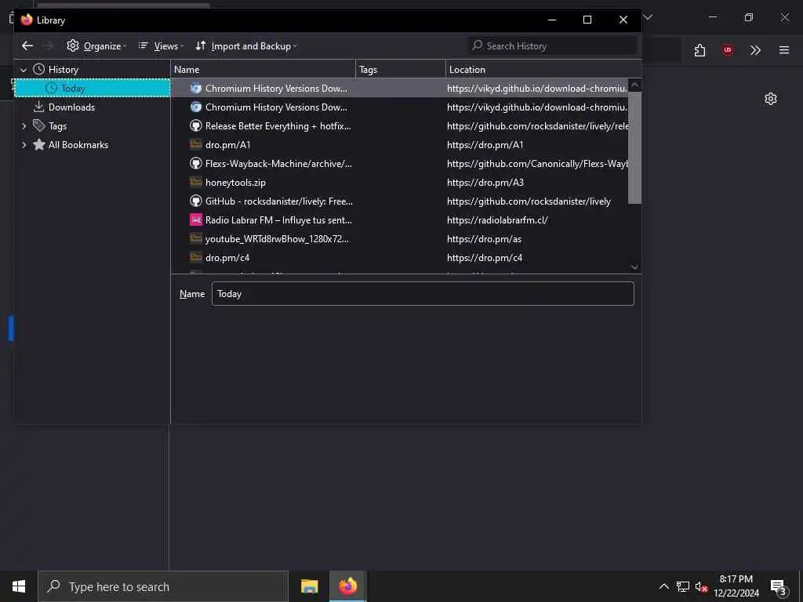This screenshot has width=803, height=602.
Task: Open the Firefox list all tabs chevron
Action: click(x=648, y=17)
